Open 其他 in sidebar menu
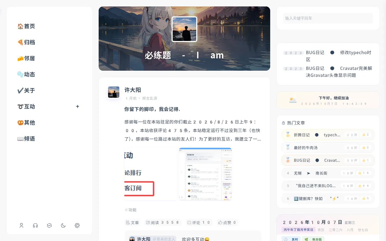The height and width of the screenshot is (241, 386). (x=26, y=123)
